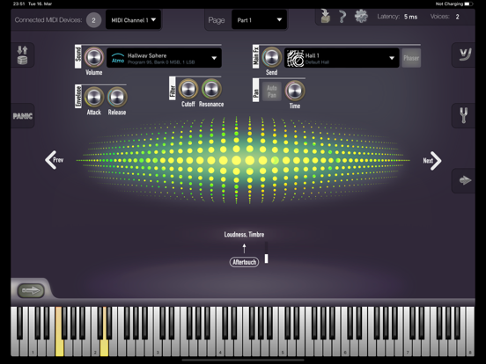Image resolution: width=486 pixels, height=364 pixels.
Task: Toggle Auto Pan
Action: 272,91
